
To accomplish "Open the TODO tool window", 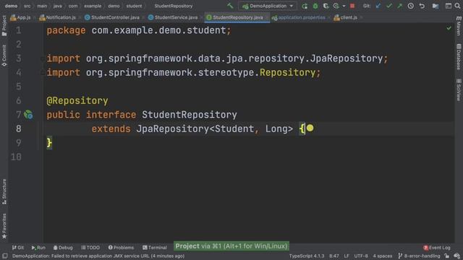I will point(90,248).
